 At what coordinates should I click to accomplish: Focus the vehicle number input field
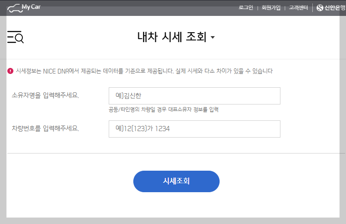(195, 129)
